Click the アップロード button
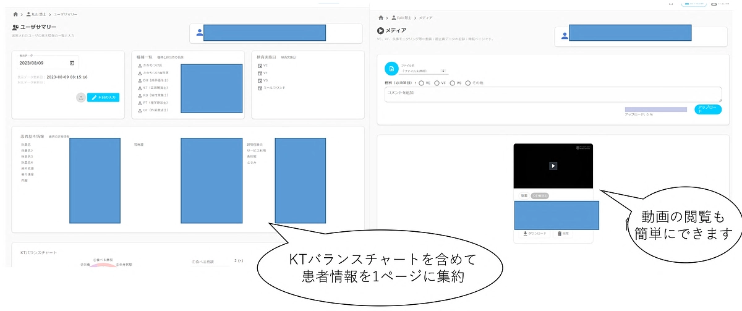The image size is (742, 311). point(708,109)
